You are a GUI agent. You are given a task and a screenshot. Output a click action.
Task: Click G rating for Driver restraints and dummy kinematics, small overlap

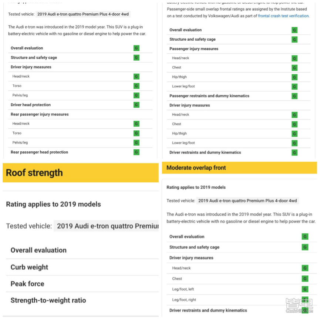point(294,153)
